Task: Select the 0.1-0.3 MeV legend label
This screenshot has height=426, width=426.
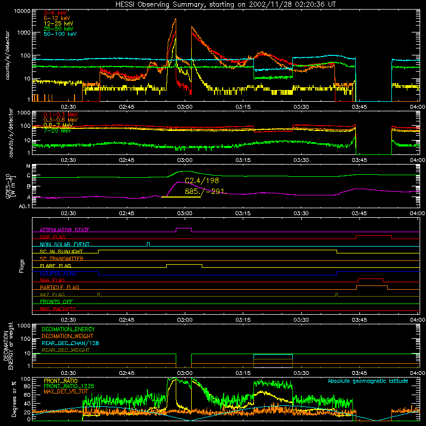Action: (61, 114)
